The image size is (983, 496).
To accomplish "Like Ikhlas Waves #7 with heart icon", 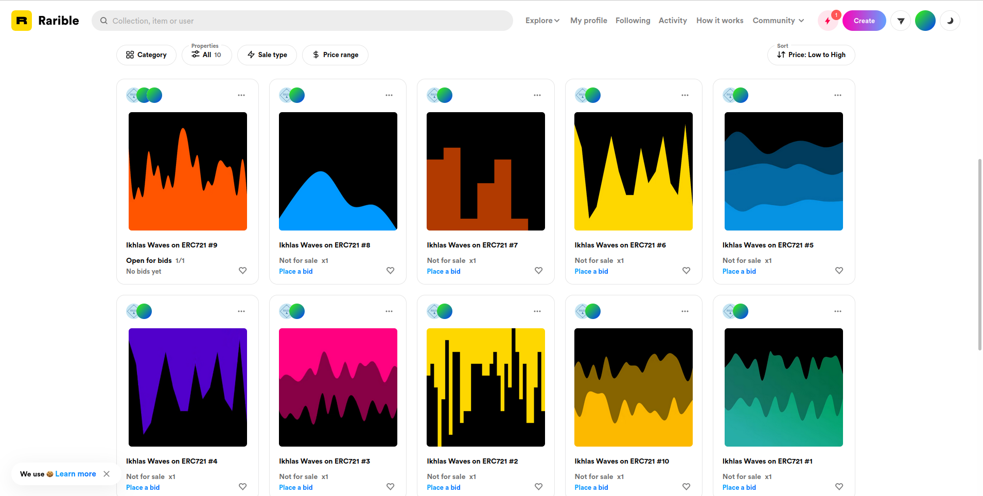I will [x=539, y=271].
